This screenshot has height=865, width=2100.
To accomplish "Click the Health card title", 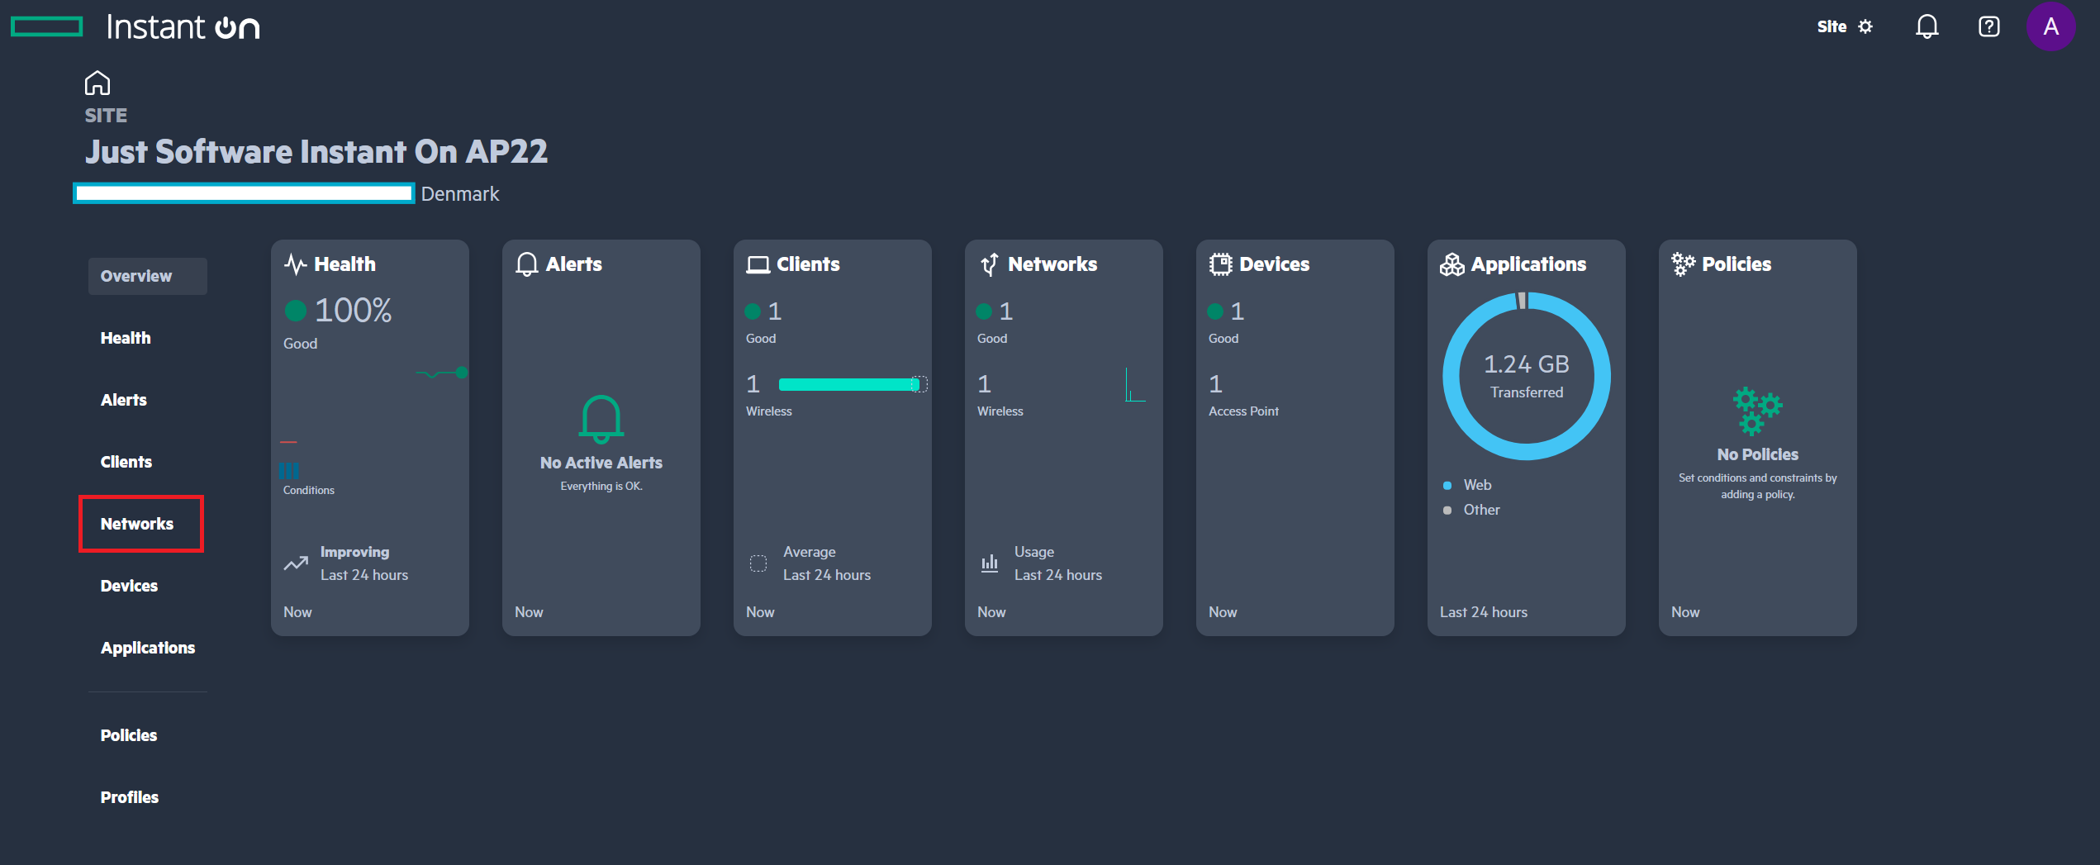I will pos(344,264).
